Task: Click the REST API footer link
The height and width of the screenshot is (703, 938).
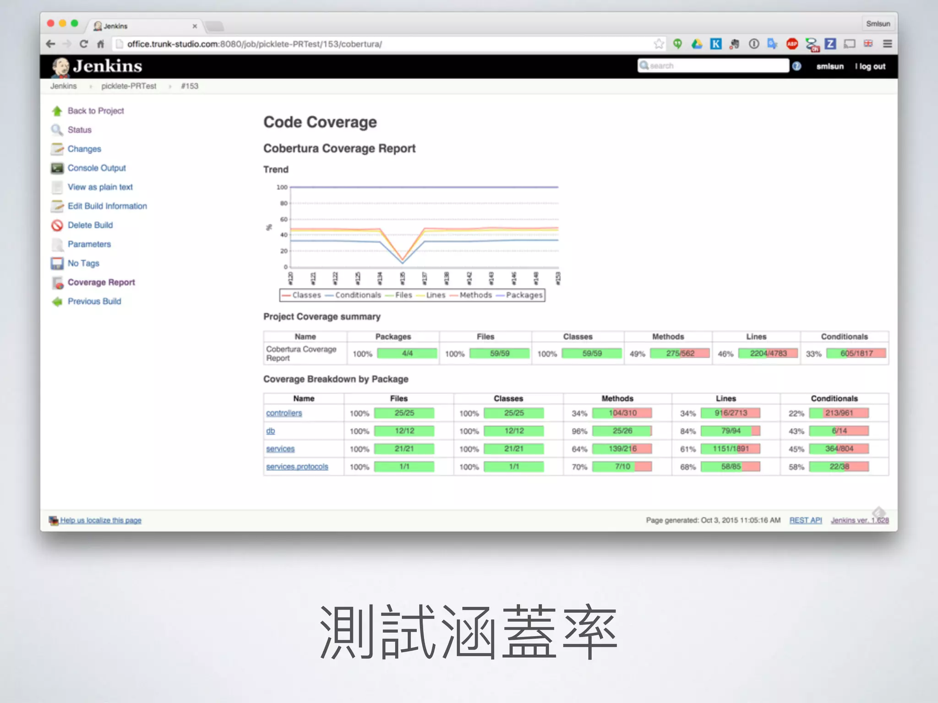Action: point(806,520)
